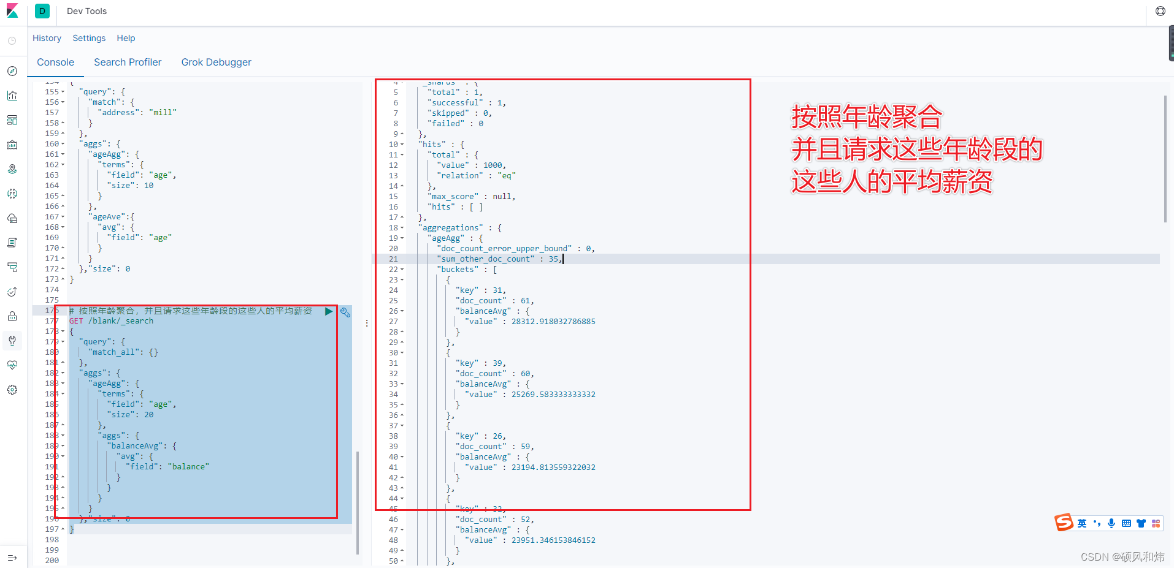The height and width of the screenshot is (568, 1174).
Task: Open Logs icon in sidebar
Action: (12, 243)
